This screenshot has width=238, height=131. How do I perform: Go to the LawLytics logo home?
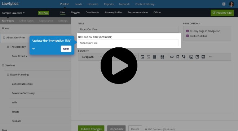pos(10,4)
